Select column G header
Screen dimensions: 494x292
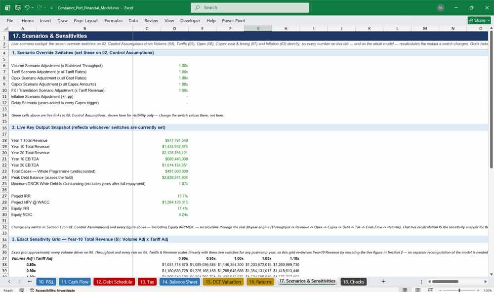[x=258, y=28]
